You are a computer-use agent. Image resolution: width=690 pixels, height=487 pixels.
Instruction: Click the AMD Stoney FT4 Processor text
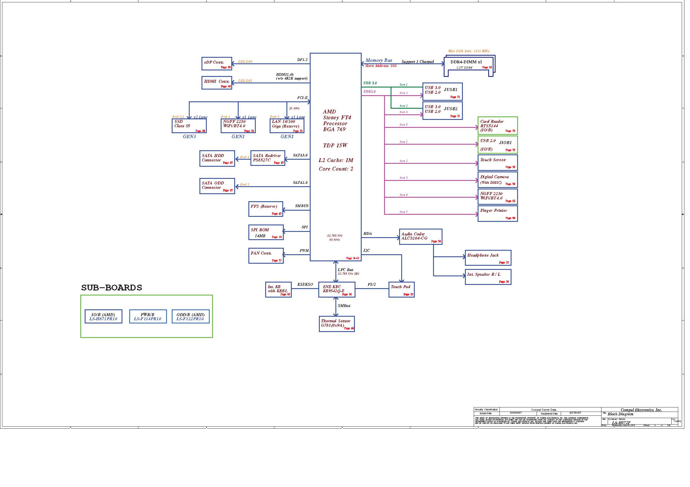point(337,120)
